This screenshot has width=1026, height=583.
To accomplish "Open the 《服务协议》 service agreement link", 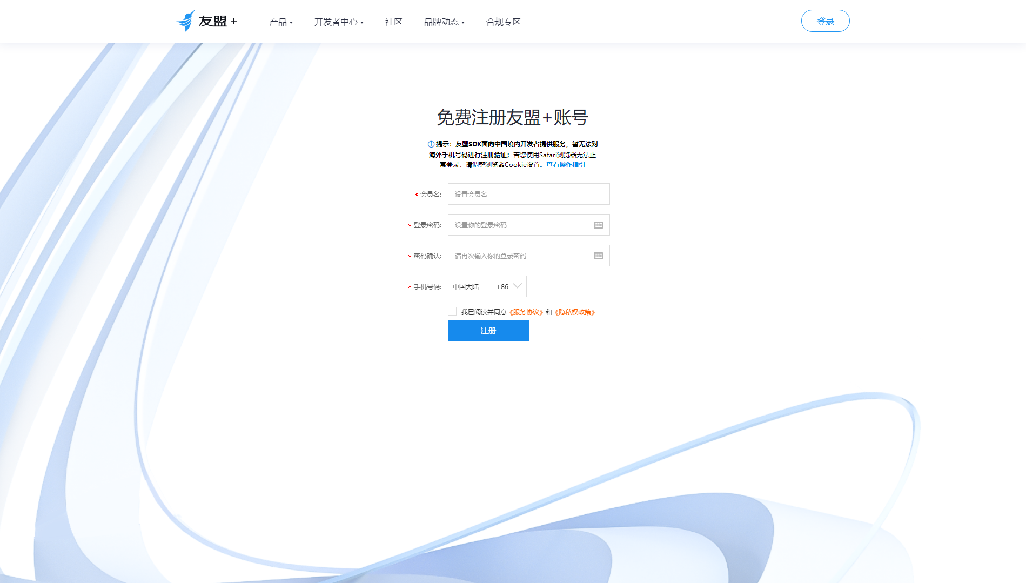I will point(526,312).
